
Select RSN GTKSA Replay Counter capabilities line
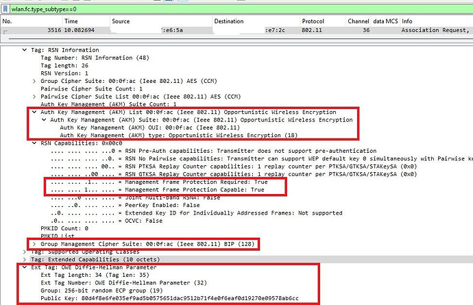click(x=234, y=174)
